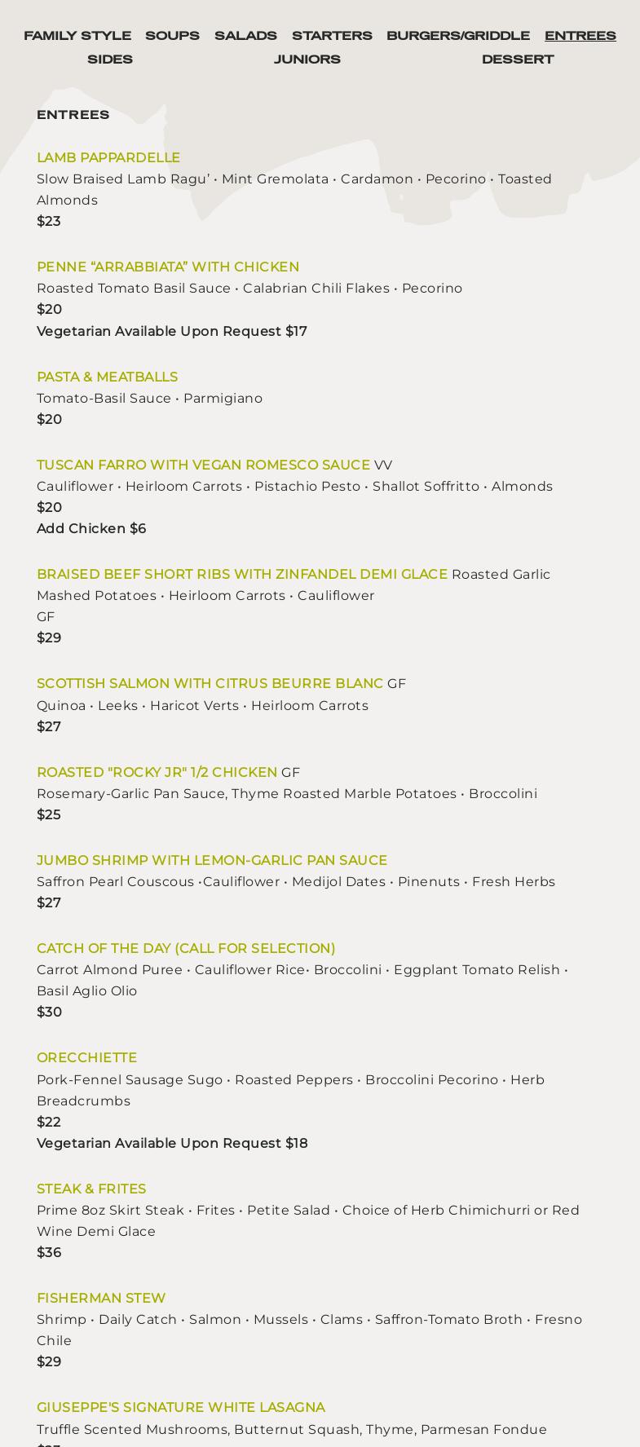This screenshot has width=640, height=1447.
Task: Click the underlined Entrees tab
Action: click(x=580, y=36)
